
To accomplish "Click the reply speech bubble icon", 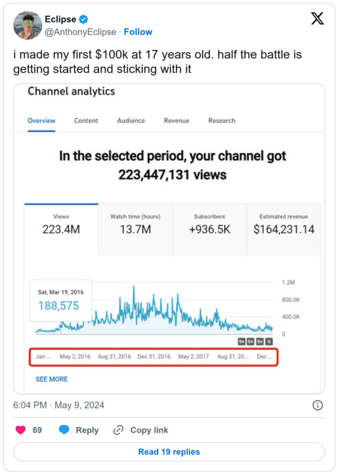I will click(64, 430).
